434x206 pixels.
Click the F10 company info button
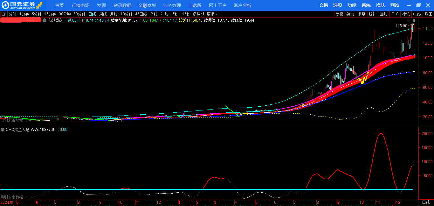point(395,14)
